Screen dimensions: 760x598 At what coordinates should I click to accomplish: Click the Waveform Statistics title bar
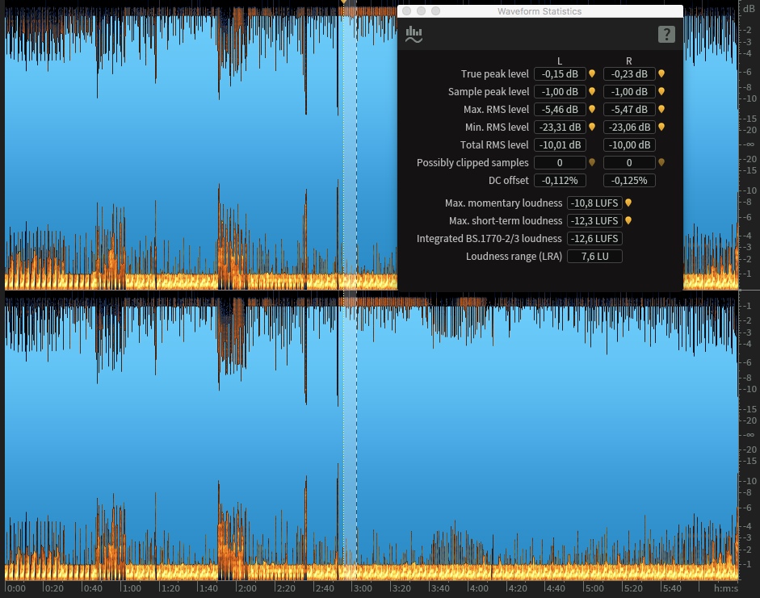[540, 11]
